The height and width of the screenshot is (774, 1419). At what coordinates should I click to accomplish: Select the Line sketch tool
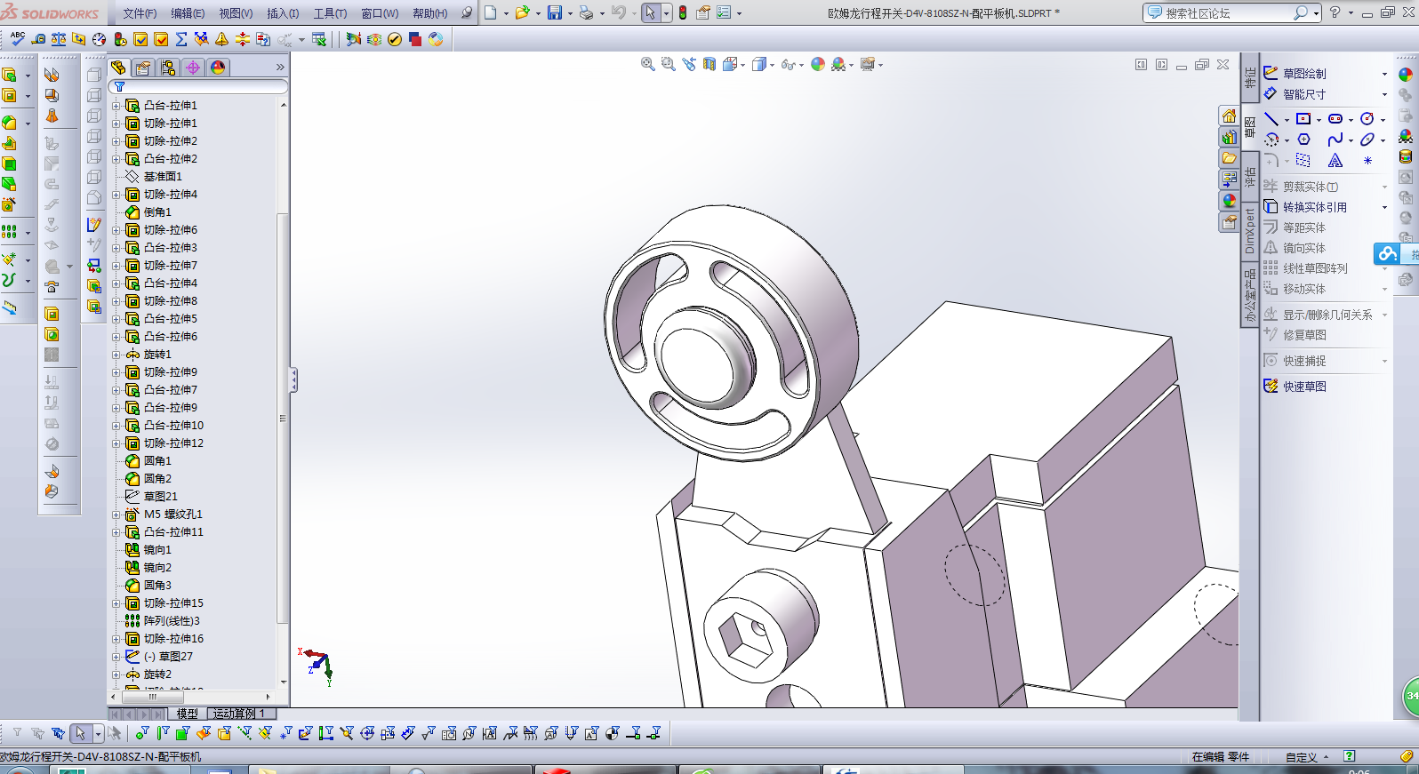click(x=1271, y=119)
